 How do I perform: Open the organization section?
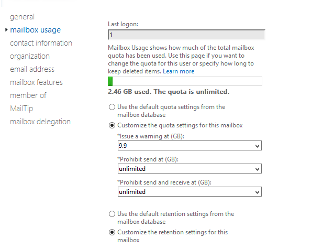click(x=30, y=56)
